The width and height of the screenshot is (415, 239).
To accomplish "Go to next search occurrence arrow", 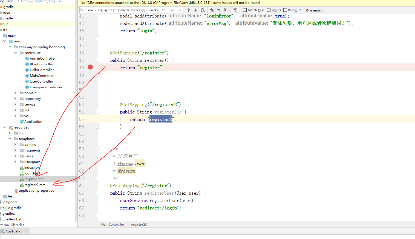I will point(196,10).
